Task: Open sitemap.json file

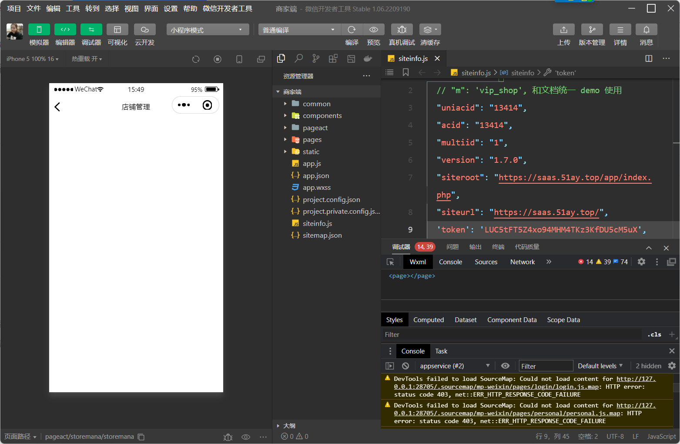Action: coord(322,235)
